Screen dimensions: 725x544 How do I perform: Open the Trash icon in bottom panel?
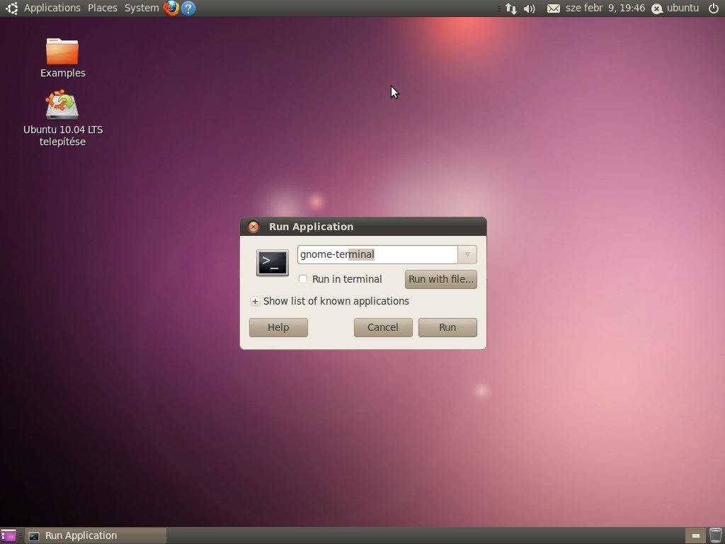pos(715,535)
